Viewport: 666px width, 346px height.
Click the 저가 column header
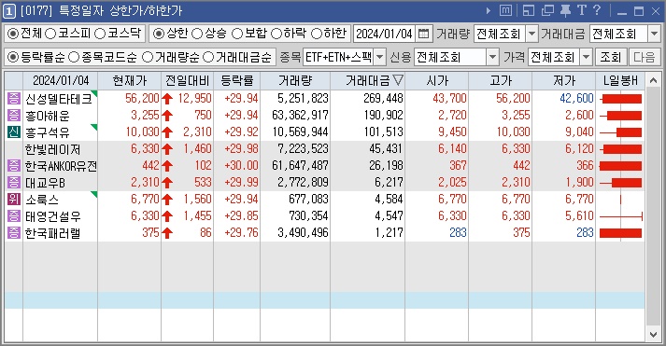pyautogui.click(x=563, y=80)
